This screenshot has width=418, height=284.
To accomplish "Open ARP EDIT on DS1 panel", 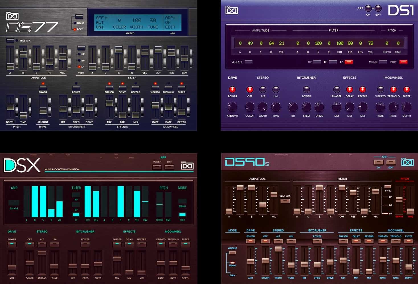I will 378,8.
